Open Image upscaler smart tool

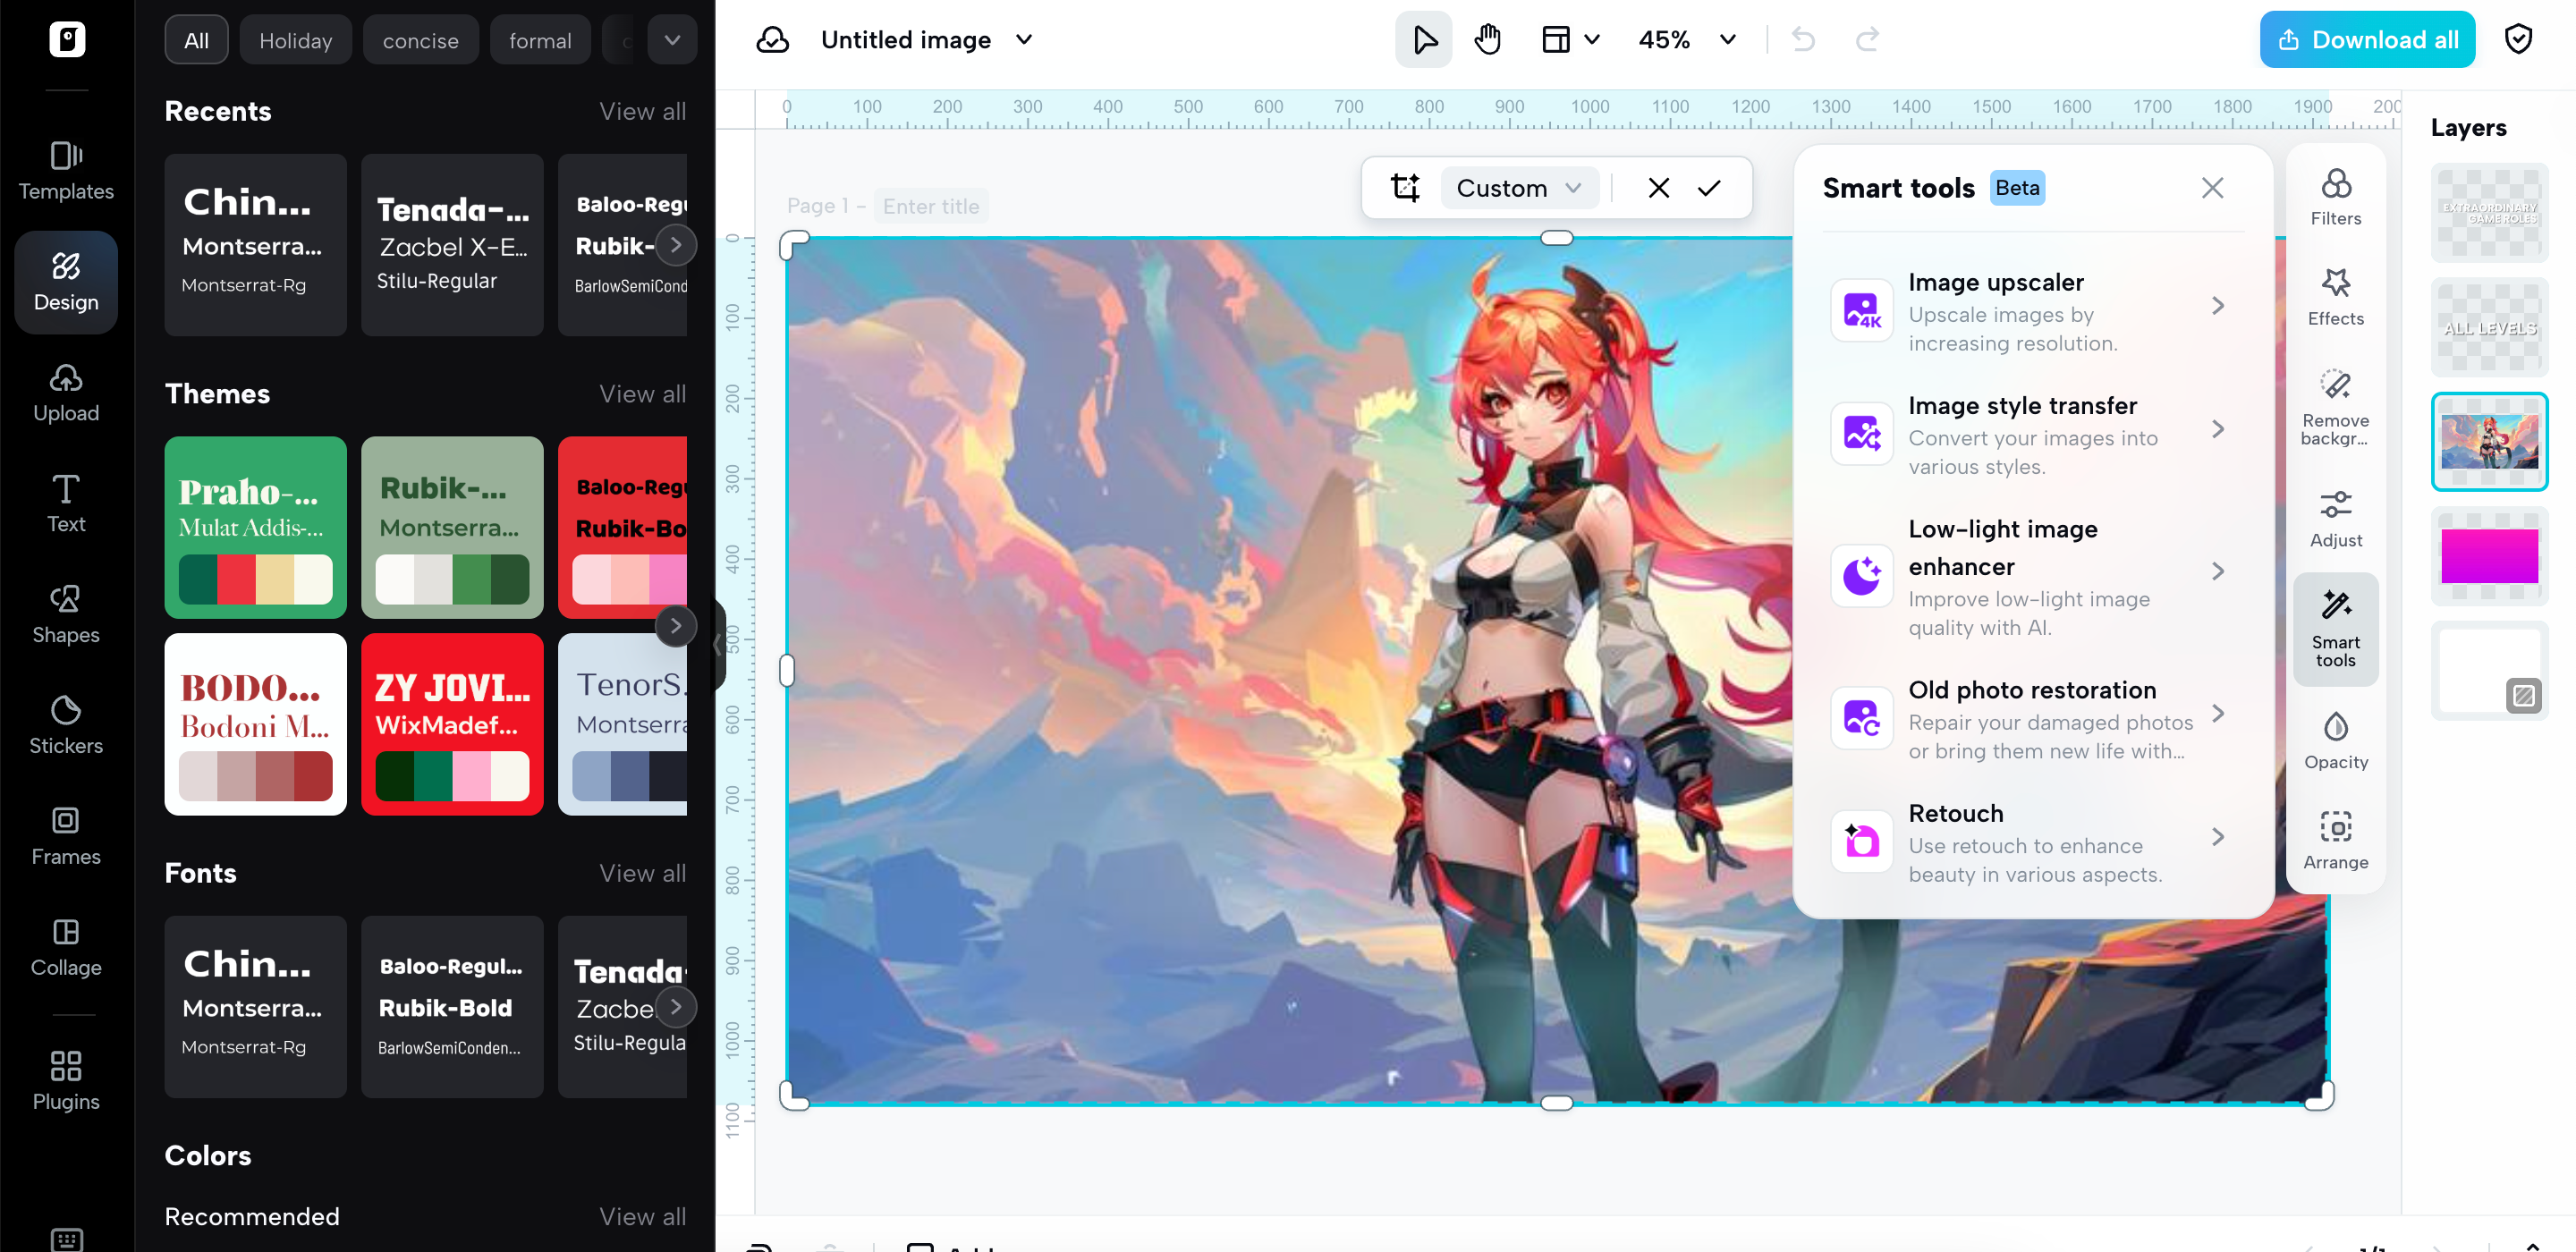pos(2033,312)
